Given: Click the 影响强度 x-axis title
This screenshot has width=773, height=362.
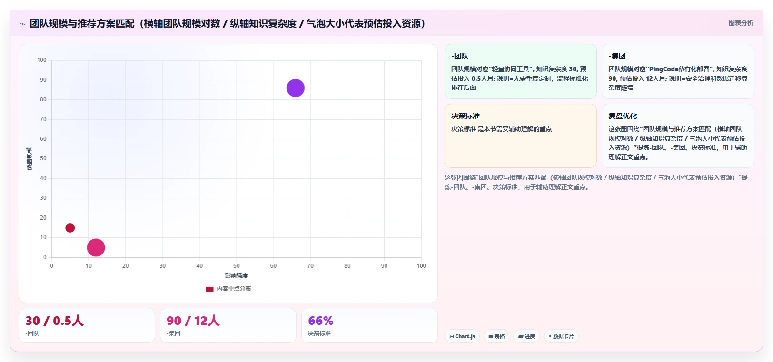Looking at the screenshot, I should point(237,276).
